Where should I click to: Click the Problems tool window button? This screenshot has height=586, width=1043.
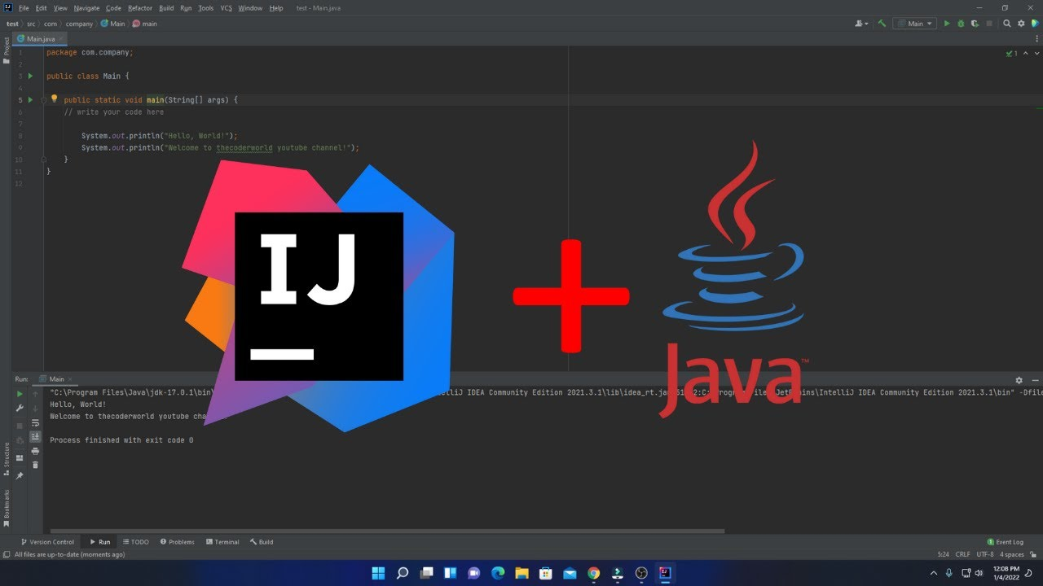[177, 541]
